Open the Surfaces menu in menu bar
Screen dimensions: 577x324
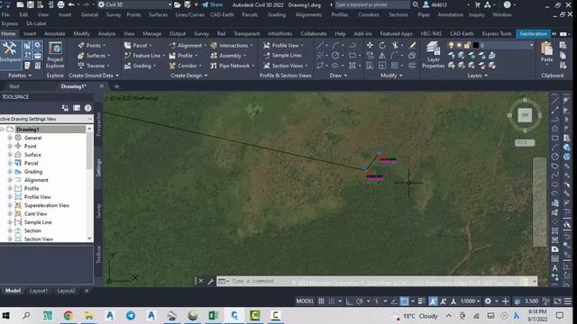158,14
